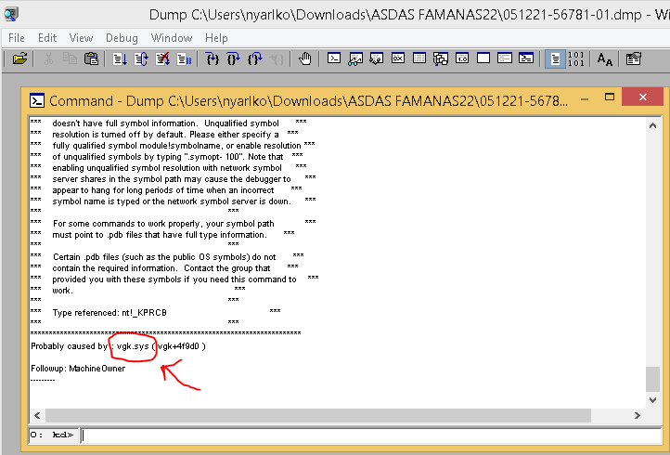670x455 pixels.
Task: Click the Restart debugging toolbar icon
Action: [141, 58]
